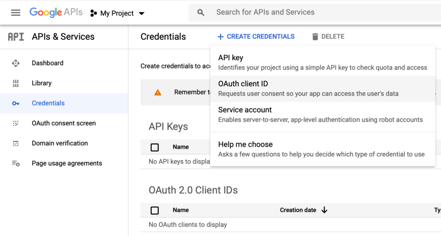Click the OAuth consent screen icon
Viewport: 441px width, 236px height.
tap(16, 124)
